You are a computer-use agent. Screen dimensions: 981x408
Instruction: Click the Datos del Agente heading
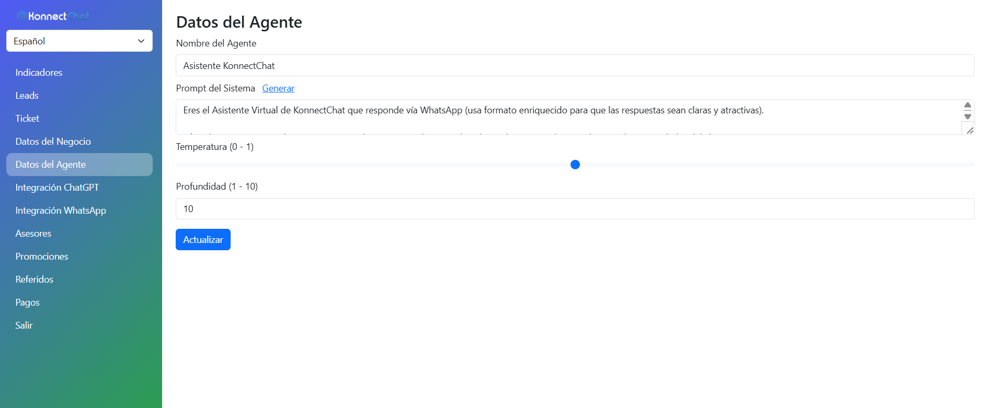239,22
